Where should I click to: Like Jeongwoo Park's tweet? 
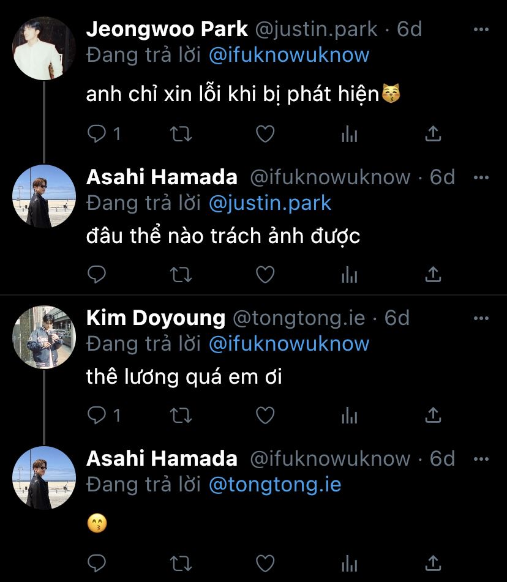click(x=265, y=134)
